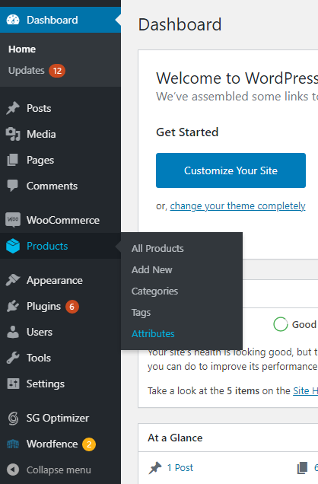Image resolution: width=318 pixels, height=484 pixels.
Task: Open Media via its camera-note icon
Action: (x=13, y=134)
